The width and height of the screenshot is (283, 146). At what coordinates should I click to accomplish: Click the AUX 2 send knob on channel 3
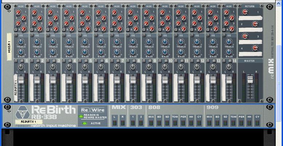56,18
